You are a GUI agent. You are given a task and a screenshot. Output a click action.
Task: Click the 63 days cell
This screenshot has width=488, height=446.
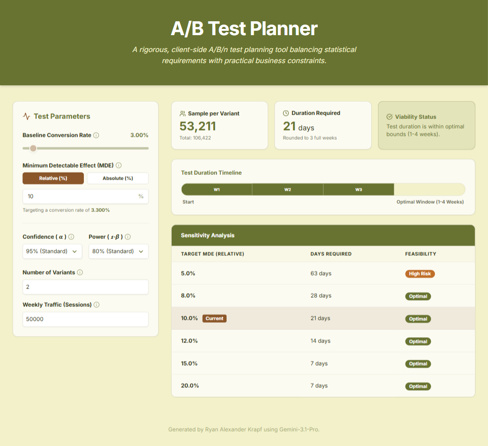pos(321,274)
